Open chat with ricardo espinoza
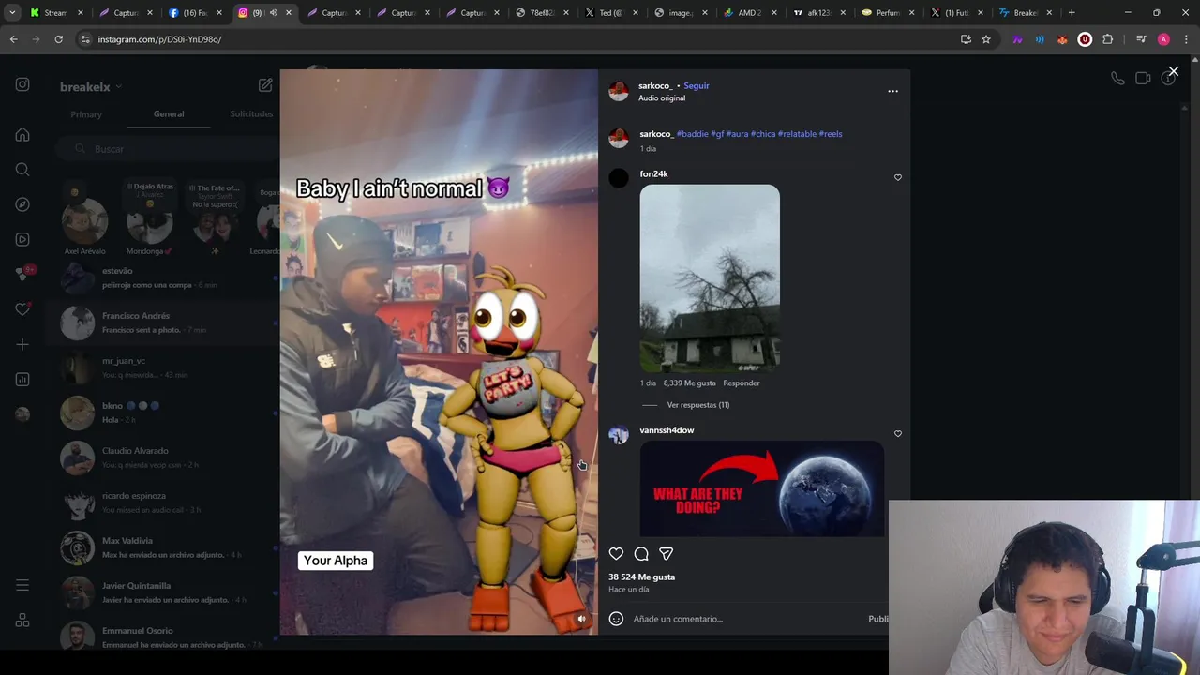The width and height of the screenshot is (1200, 675). (164, 502)
